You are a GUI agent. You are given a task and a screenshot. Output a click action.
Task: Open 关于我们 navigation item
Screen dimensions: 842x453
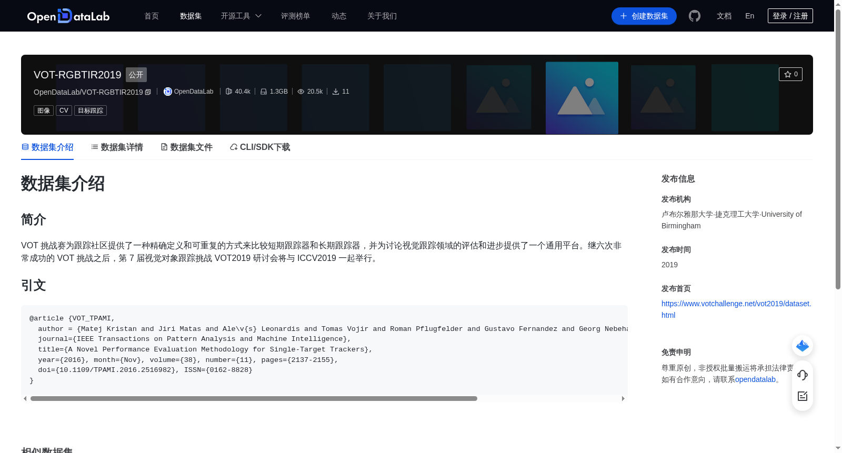point(382,16)
